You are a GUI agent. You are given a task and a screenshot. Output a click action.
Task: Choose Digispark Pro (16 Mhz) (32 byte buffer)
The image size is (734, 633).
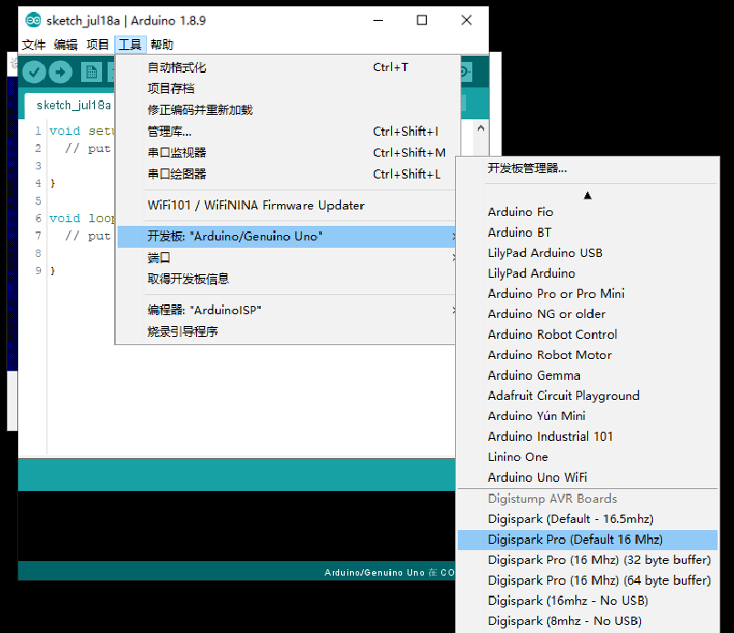point(587,560)
